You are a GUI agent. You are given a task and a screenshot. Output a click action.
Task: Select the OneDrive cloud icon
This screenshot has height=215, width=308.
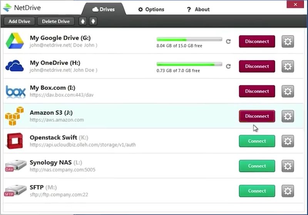[15, 66]
